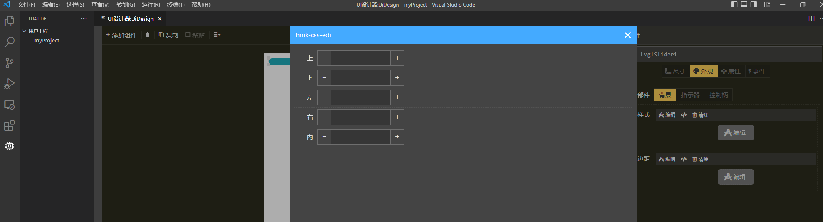Click the copy 复制 toolbar button
The image size is (823, 222).
pyautogui.click(x=168, y=35)
